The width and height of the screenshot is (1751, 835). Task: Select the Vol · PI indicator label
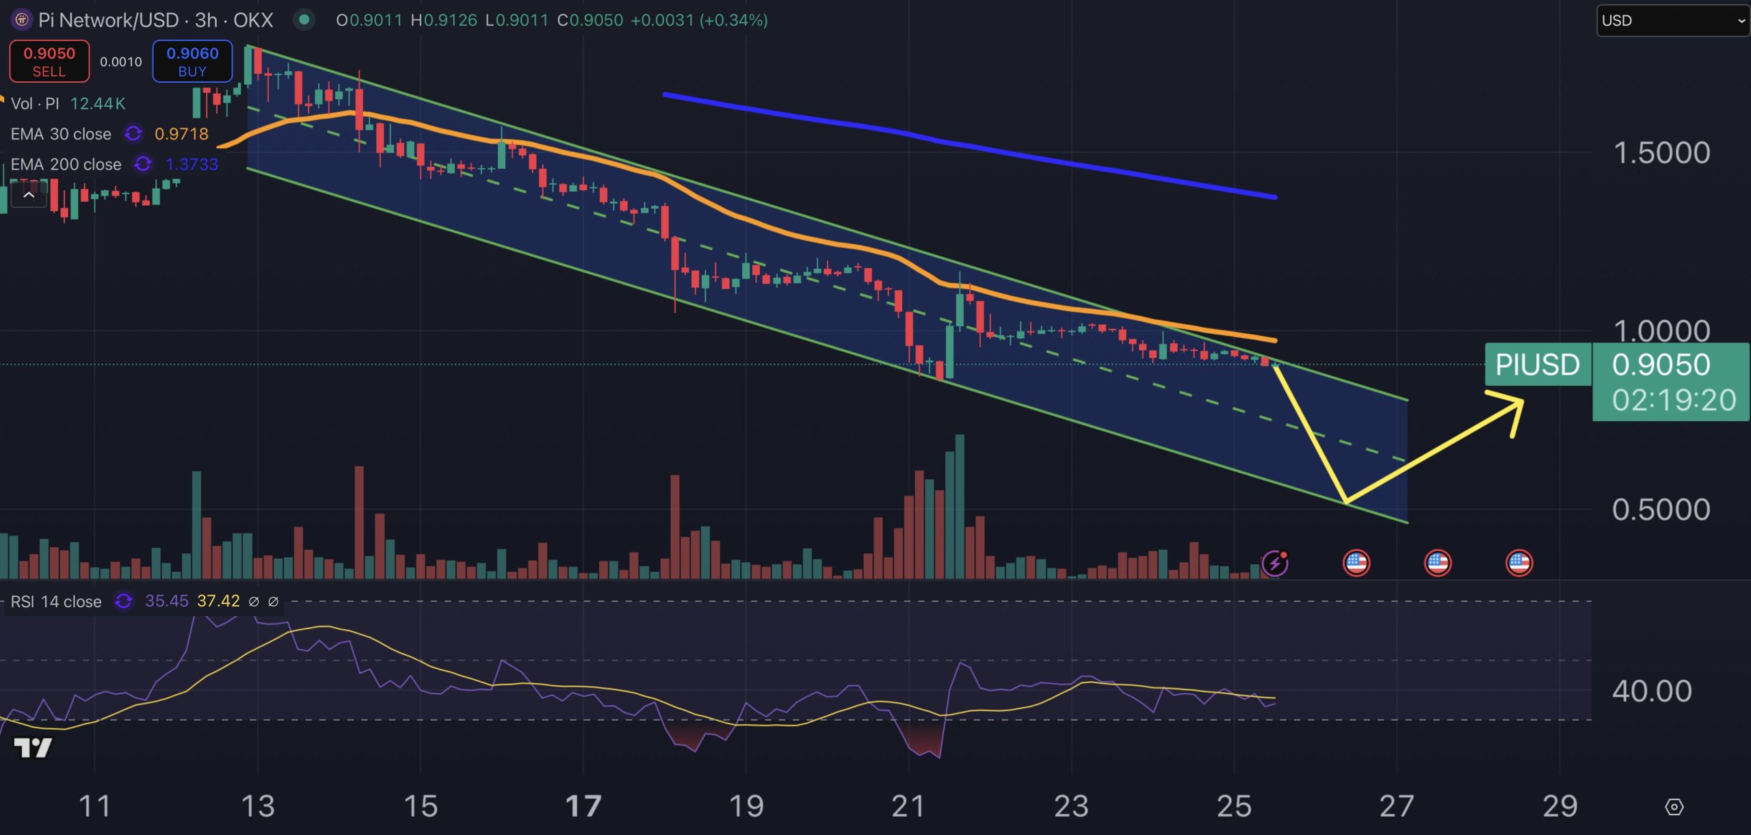(35, 103)
